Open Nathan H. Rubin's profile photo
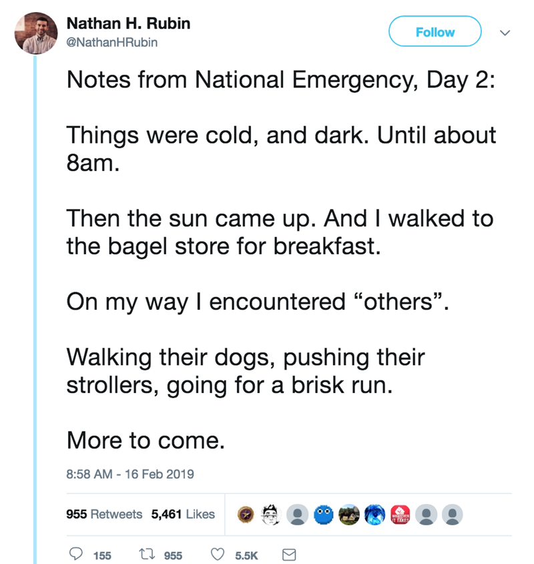 point(35,33)
